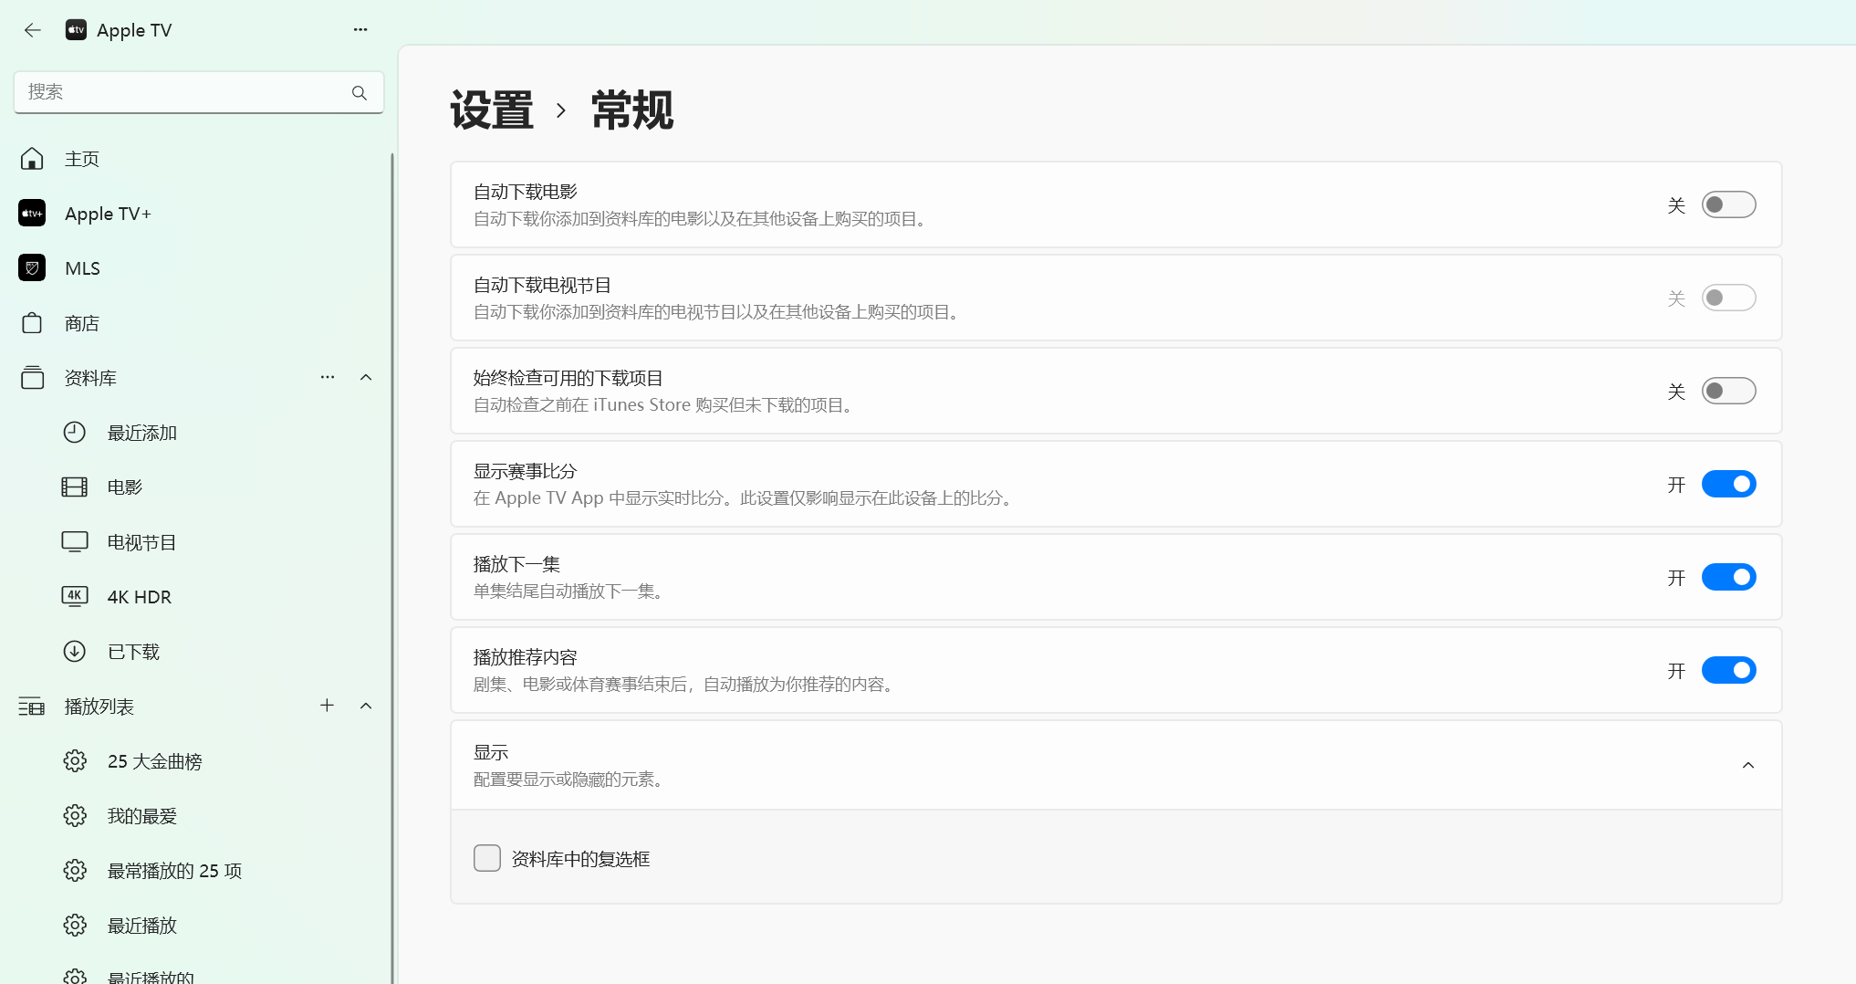This screenshot has height=984, width=1856.
Task: Add a new playlist with plus icon
Action: click(x=327, y=706)
